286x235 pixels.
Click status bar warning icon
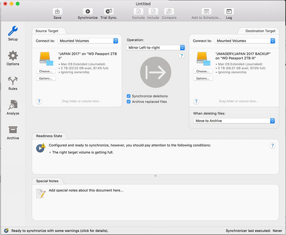coord(6,231)
